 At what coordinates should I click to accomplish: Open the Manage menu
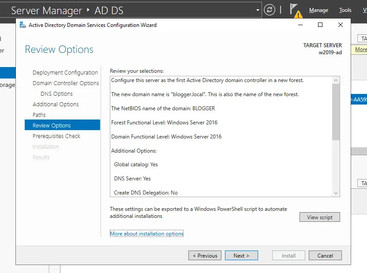pyautogui.click(x=318, y=10)
